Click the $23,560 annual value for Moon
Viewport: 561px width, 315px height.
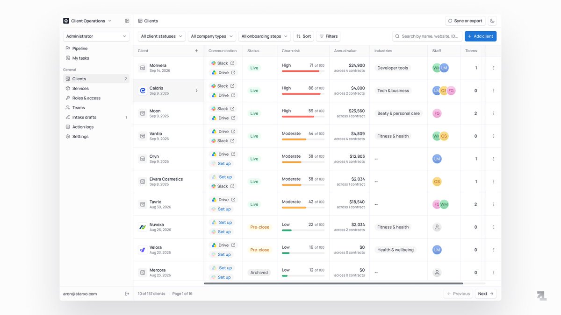pyautogui.click(x=357, y=111)
